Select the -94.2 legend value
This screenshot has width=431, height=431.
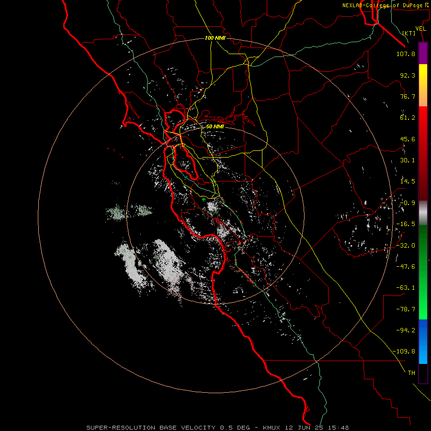coord(406,330)
